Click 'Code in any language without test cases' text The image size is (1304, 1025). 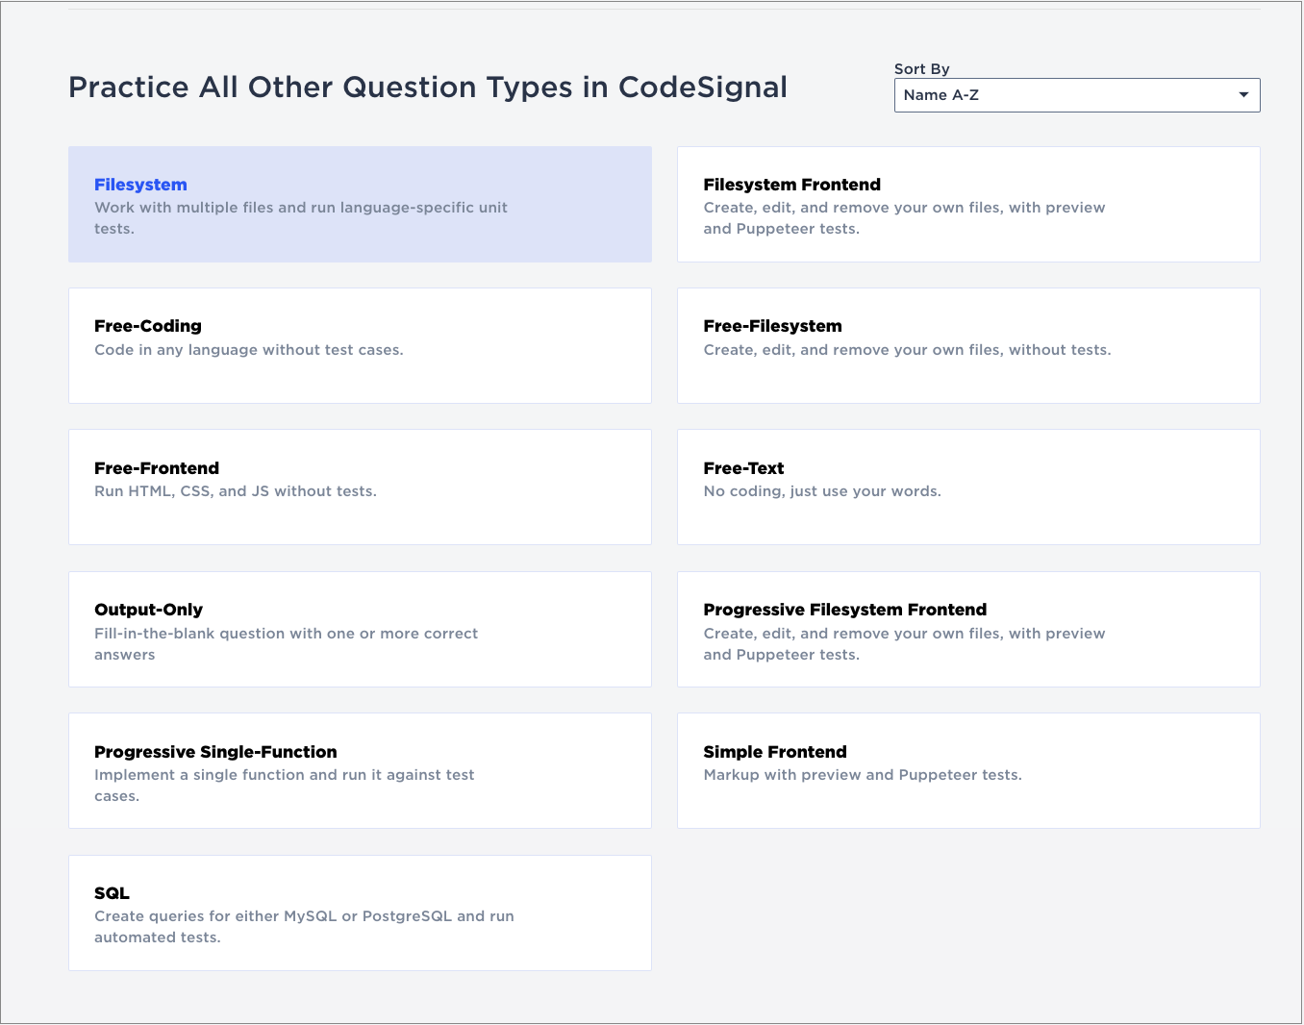(x=249, y=350)
